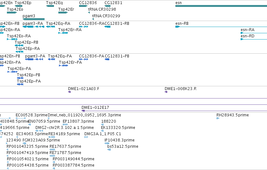The width and height of the screenshot is (267, 170).
Task: Select the RP001054438.5prime label
Action: point(28,165)
